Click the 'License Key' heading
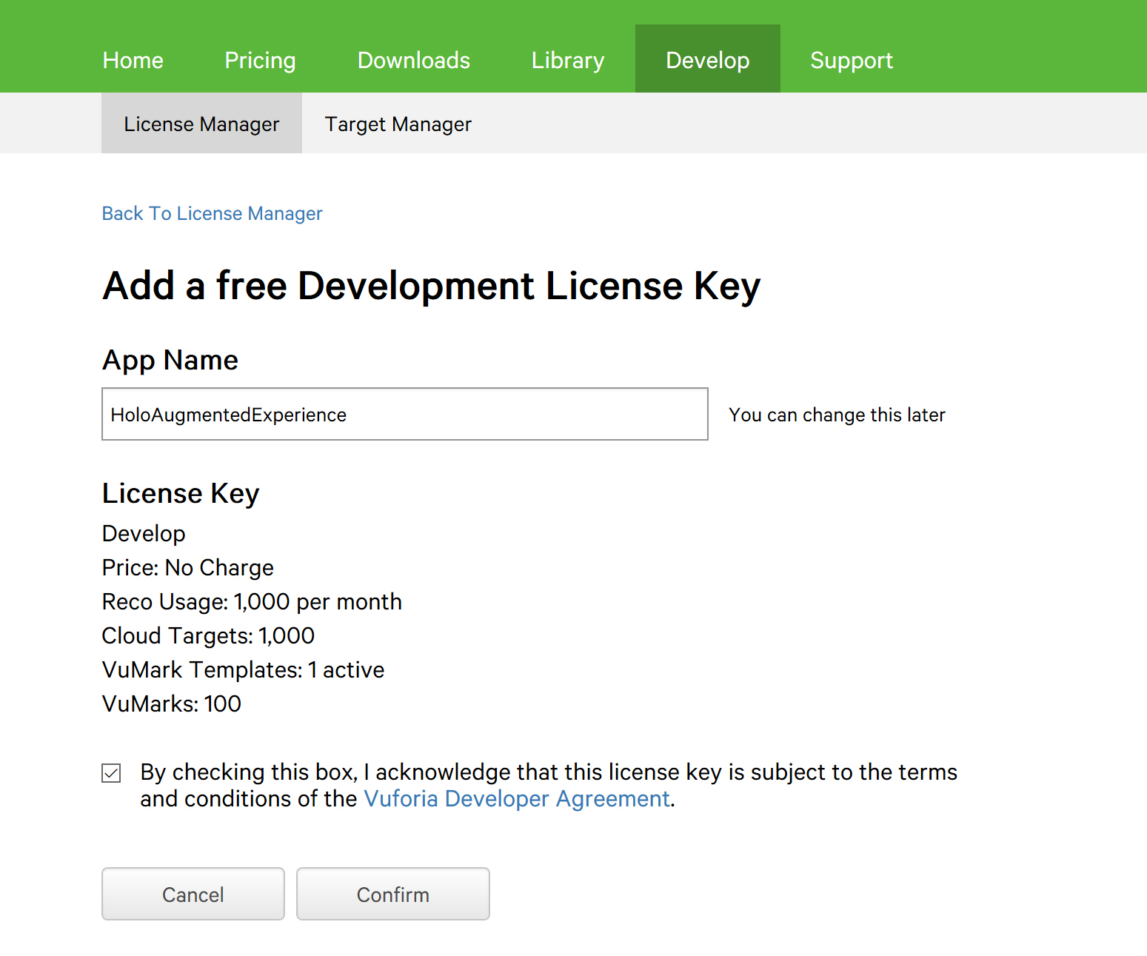 click(x=181, y=493)
